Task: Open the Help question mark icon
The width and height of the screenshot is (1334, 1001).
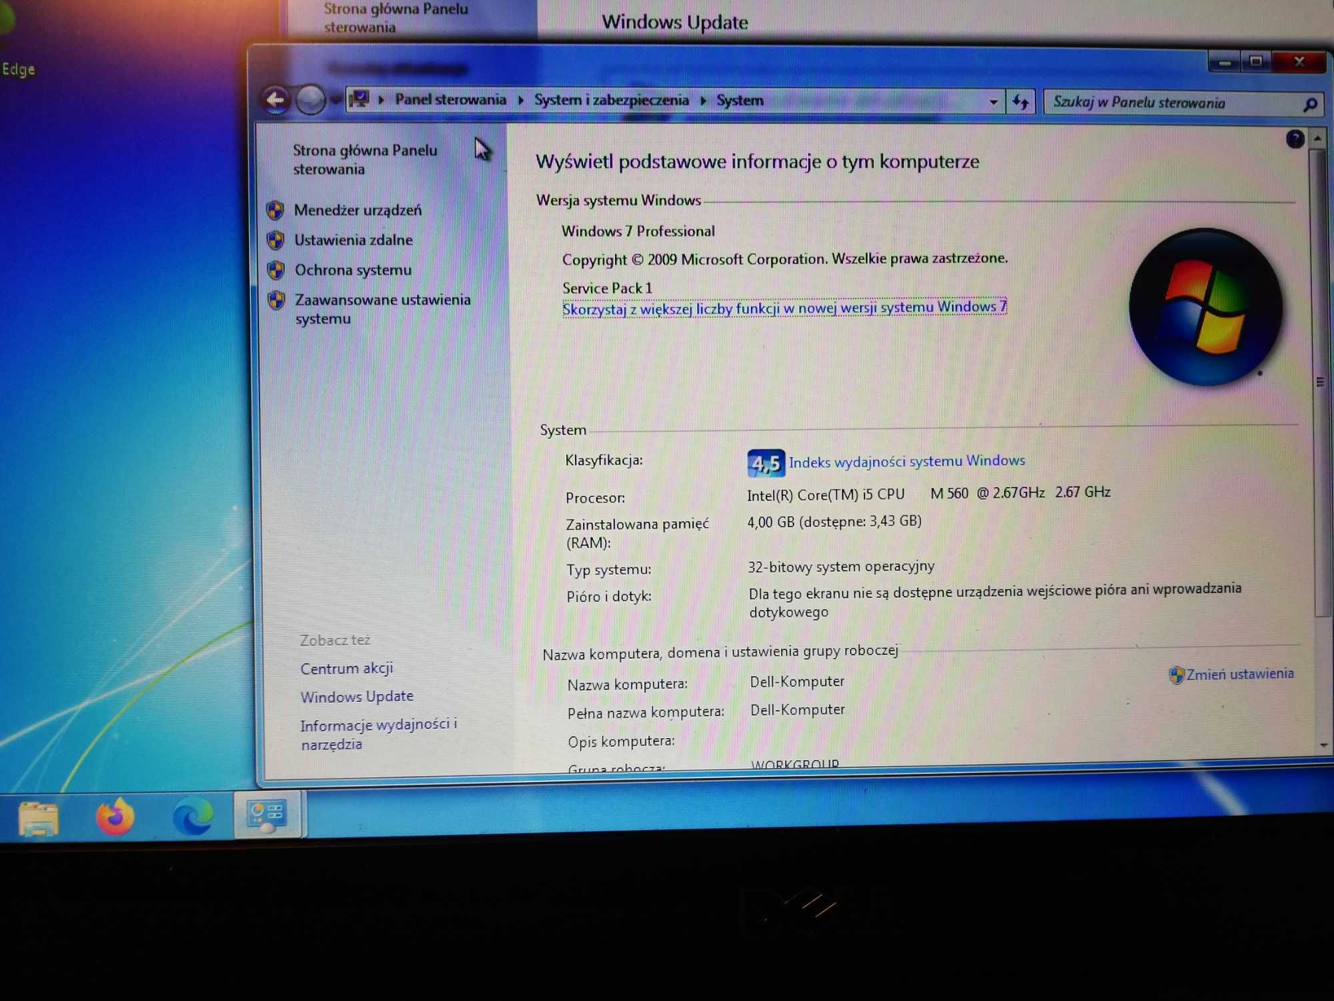Action: pyautogui.click(x=1295, y=139)
